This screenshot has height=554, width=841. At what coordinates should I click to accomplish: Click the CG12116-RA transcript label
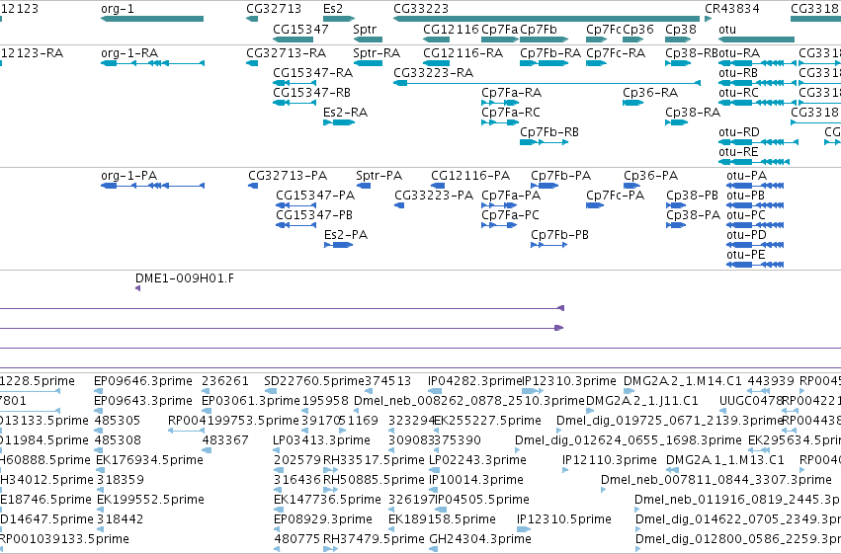click(x=463, y=53)
